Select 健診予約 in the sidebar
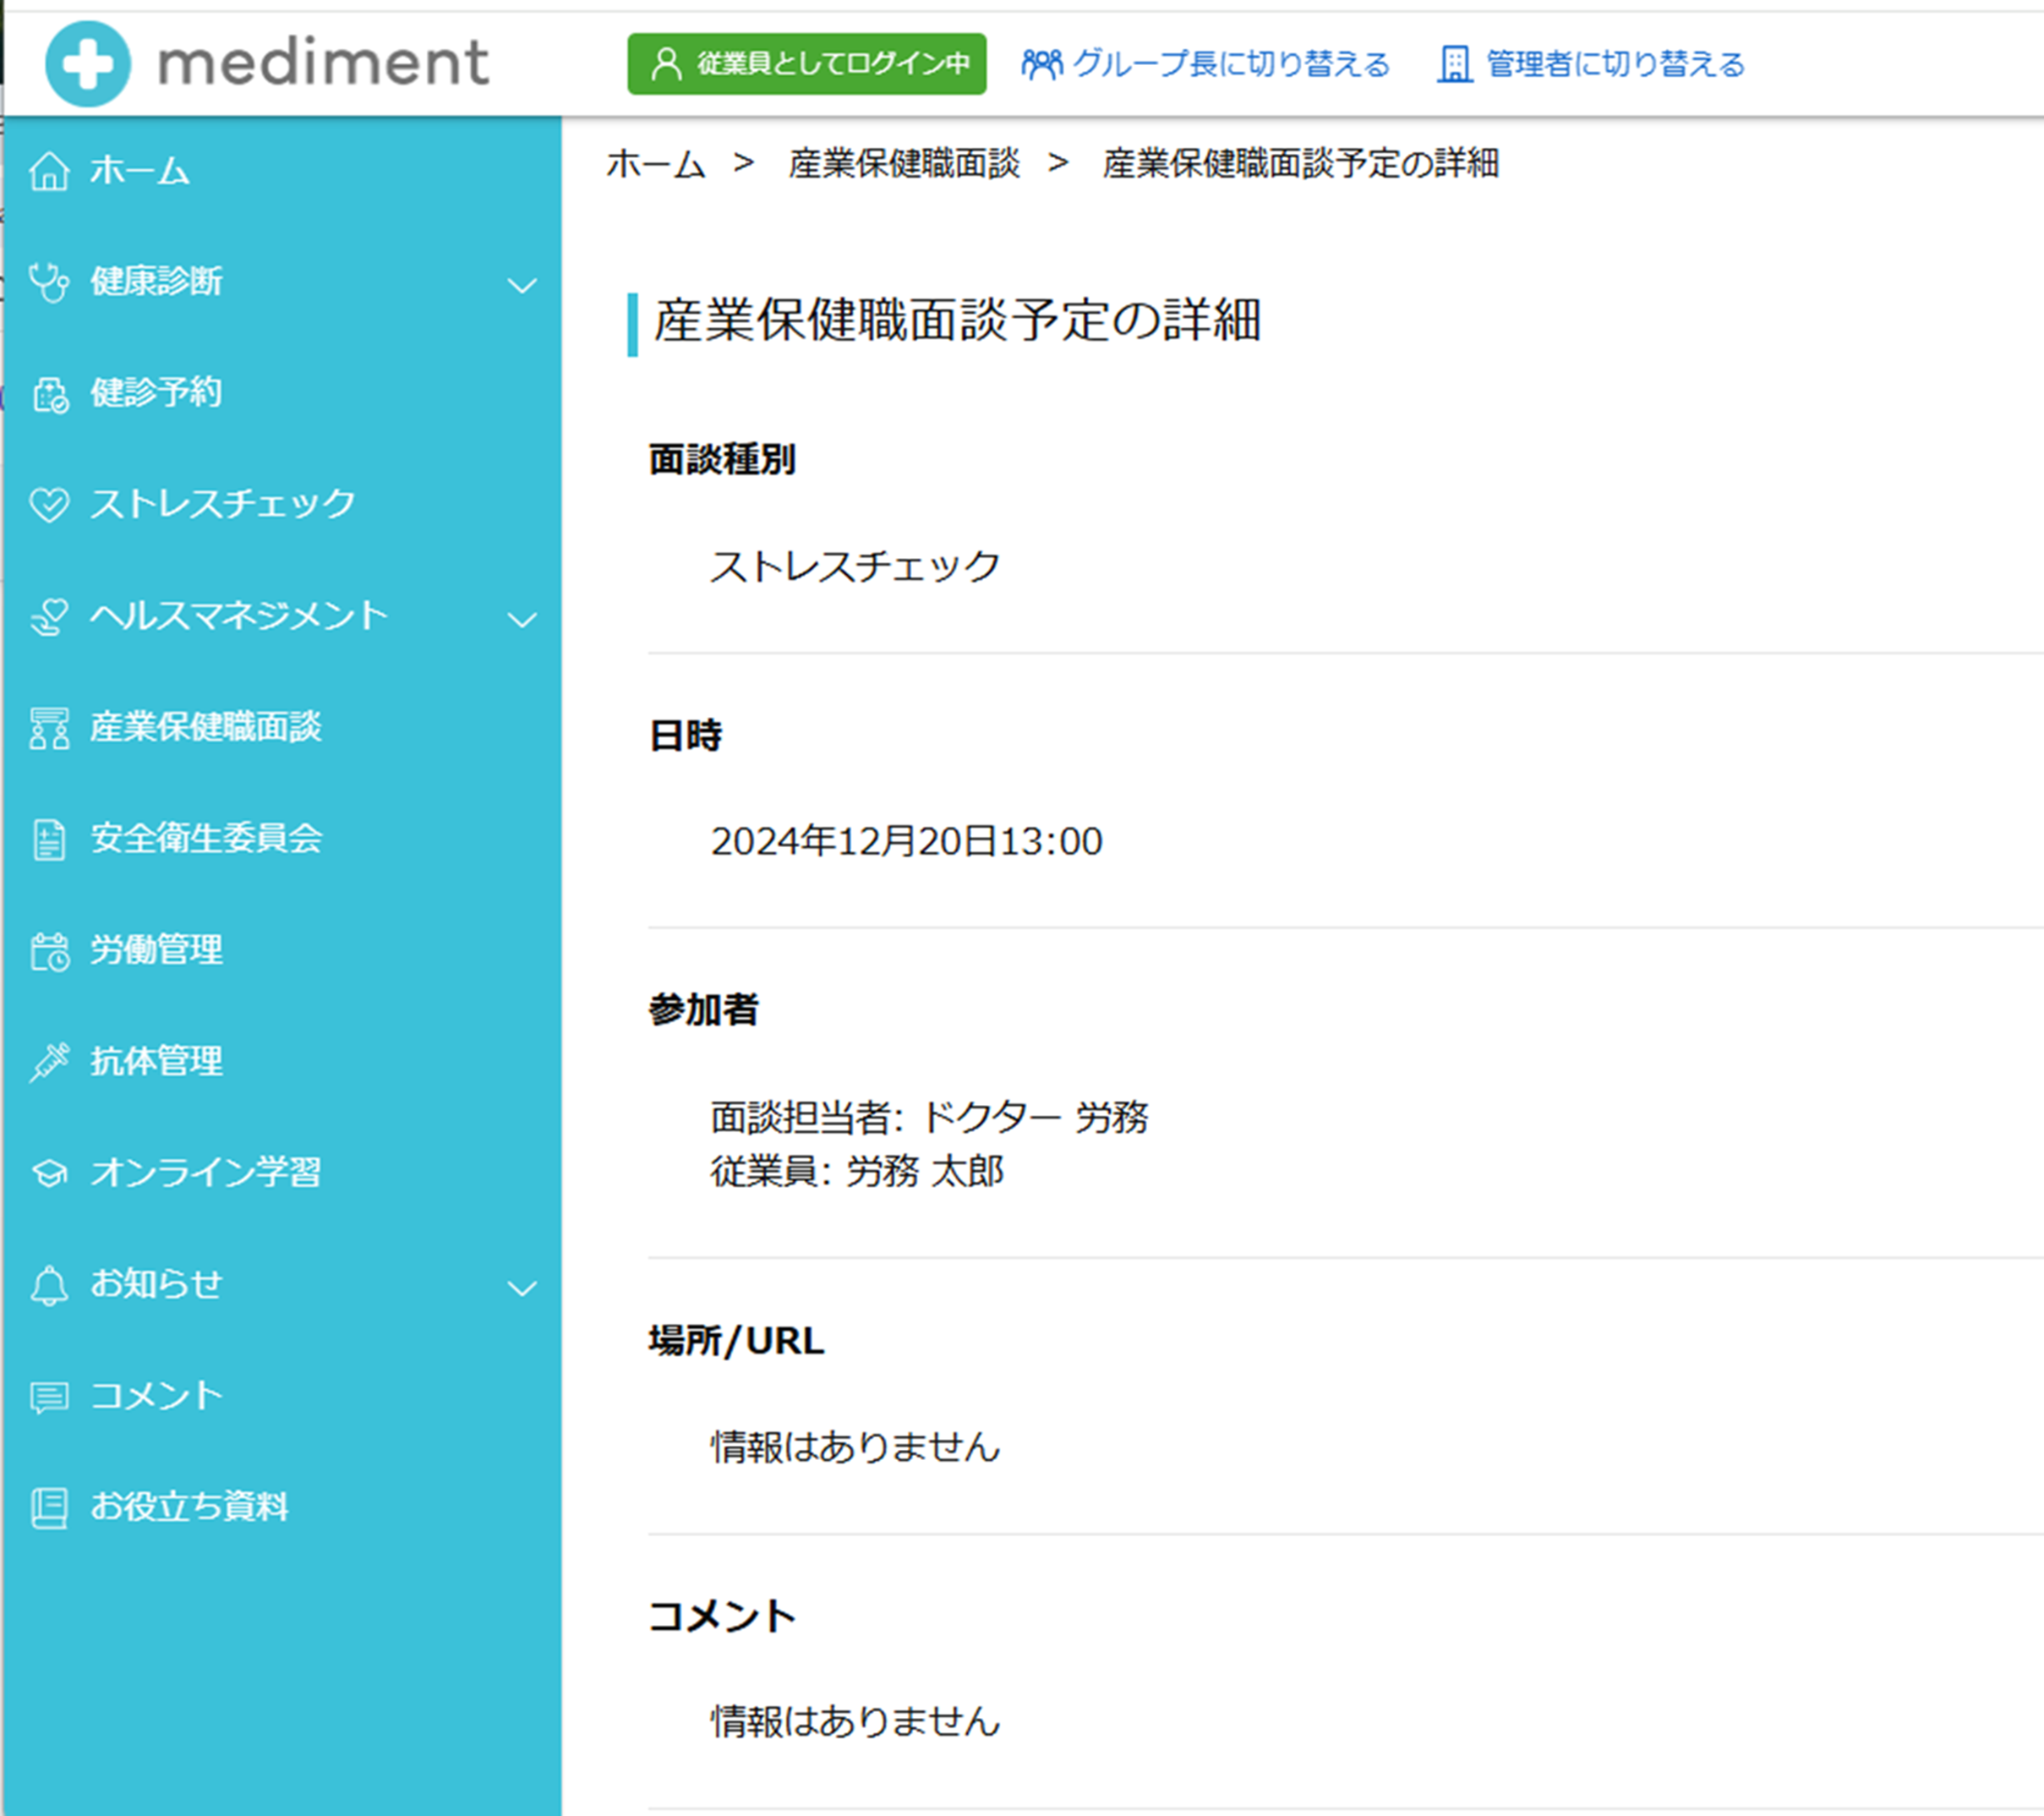The width and height of the screenshot is (2044, 1816). [x=156, y=393]
